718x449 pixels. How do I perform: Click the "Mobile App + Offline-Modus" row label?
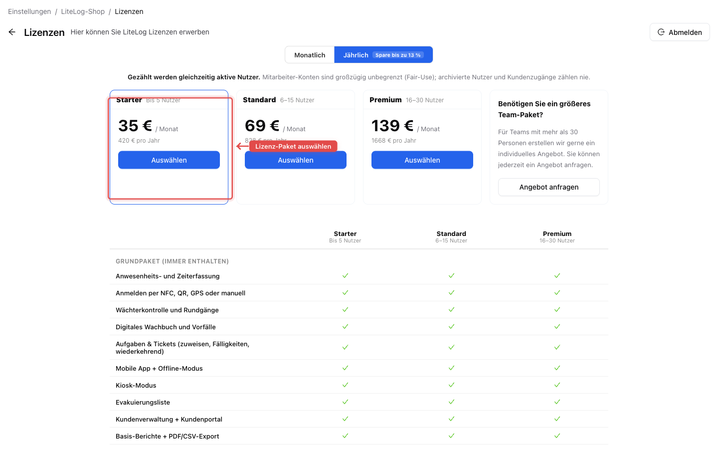tap(159, 368)
